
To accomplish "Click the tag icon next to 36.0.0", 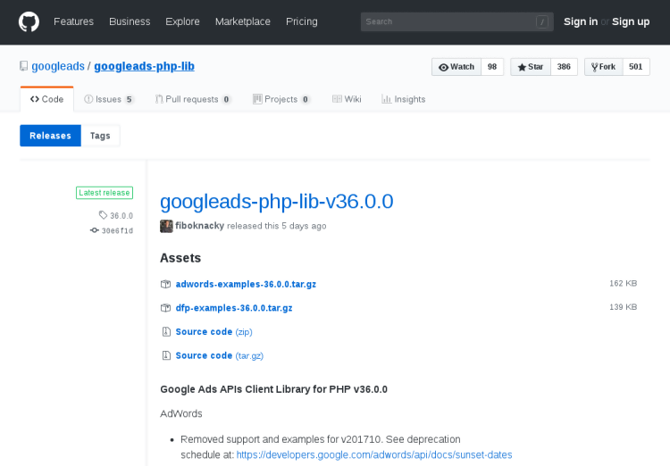I will [x=103, y=215].
